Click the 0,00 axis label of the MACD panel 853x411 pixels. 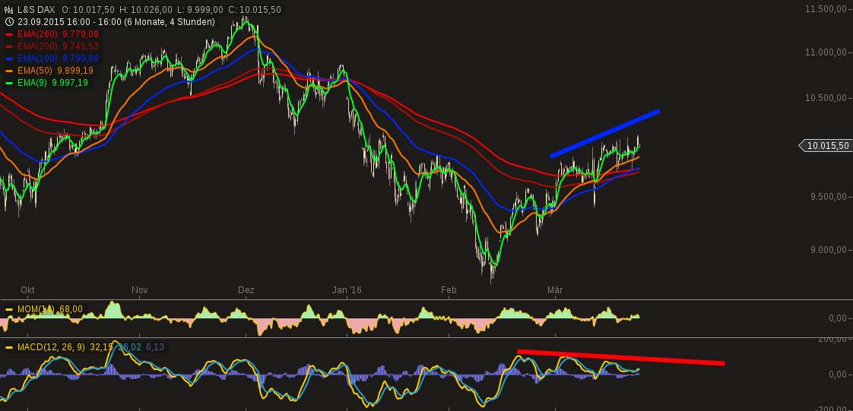(839, 375)
